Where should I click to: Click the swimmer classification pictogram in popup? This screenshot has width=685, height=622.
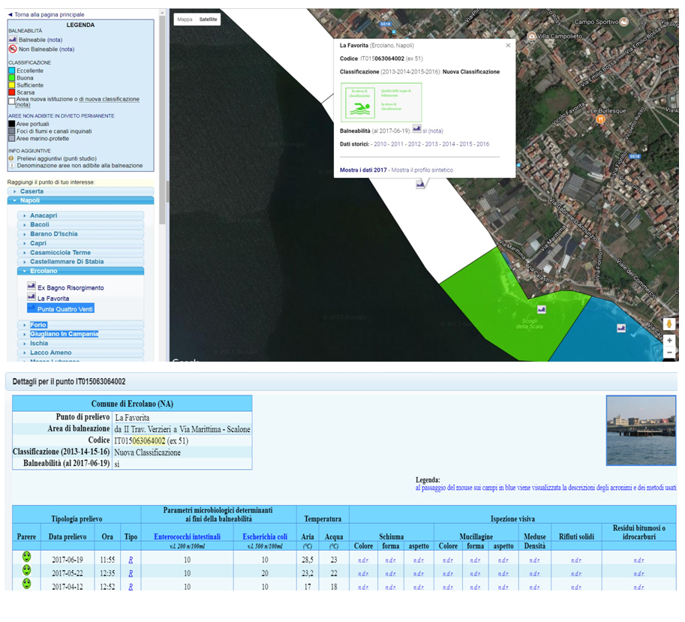tap(360, 103)
